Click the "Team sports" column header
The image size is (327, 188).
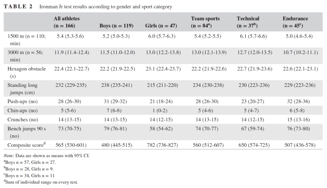pyautogui.click(x=206, y=18)
